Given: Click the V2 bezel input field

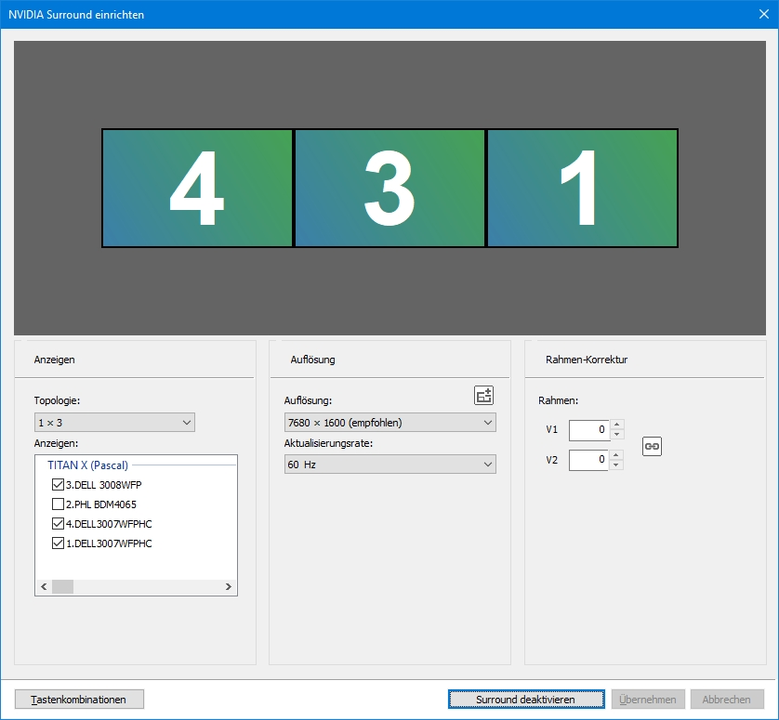Looking at the screenshot, I should [588, 460].
